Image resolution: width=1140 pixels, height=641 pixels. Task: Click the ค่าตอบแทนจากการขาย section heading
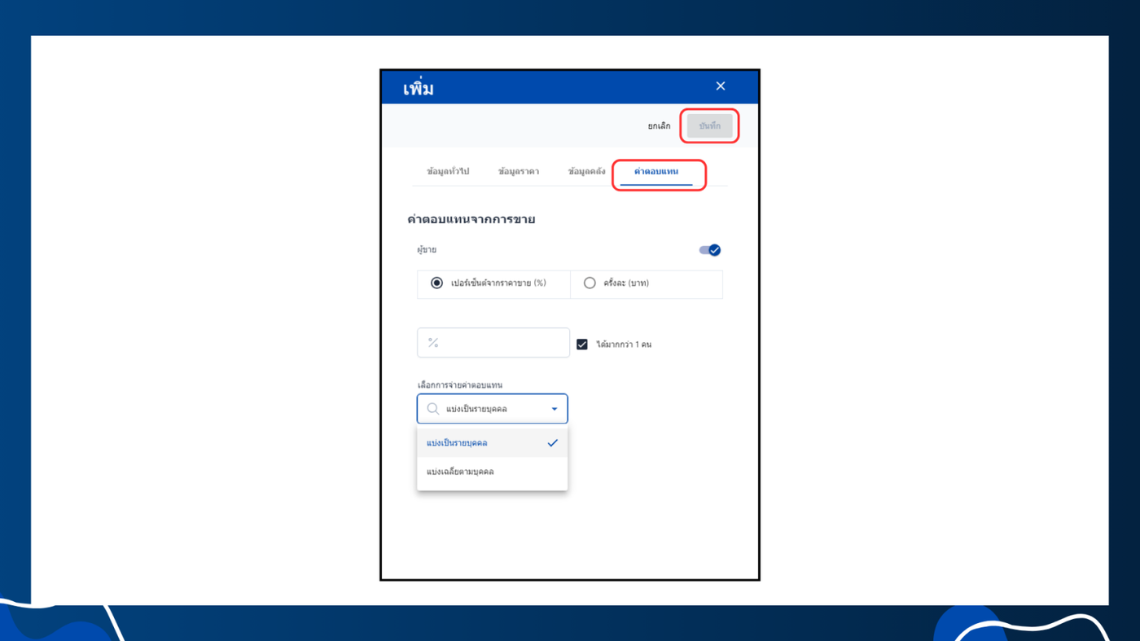point(471,219)
